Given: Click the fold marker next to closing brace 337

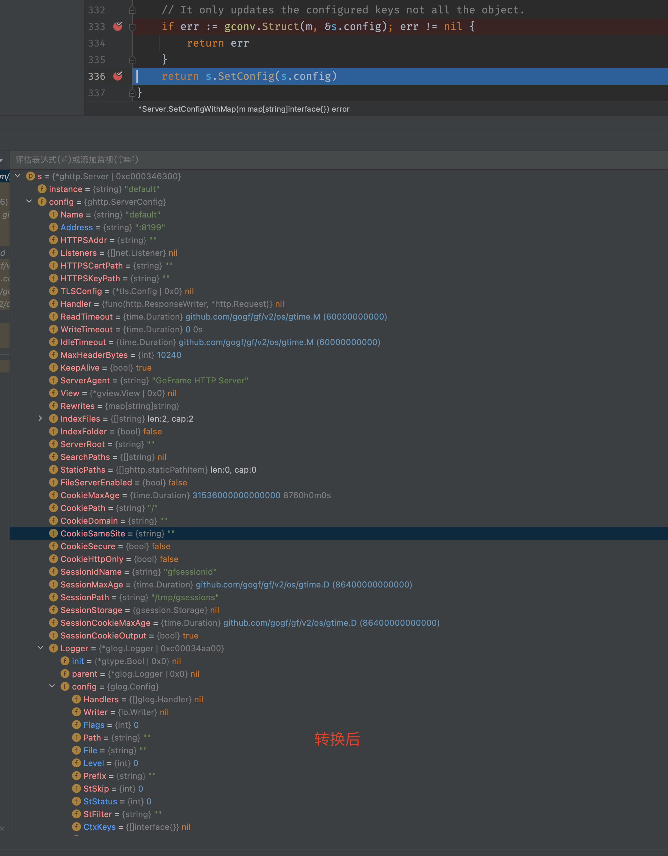Looking at the screenshot, I should [x=132, y=92].
